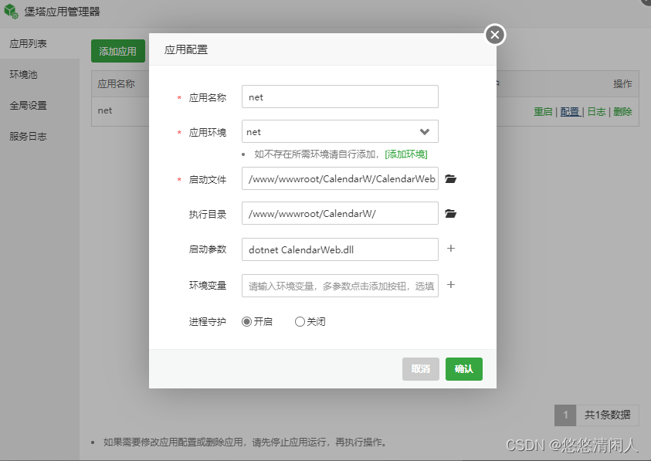Click the 添加应用 button

coord(117,51)
